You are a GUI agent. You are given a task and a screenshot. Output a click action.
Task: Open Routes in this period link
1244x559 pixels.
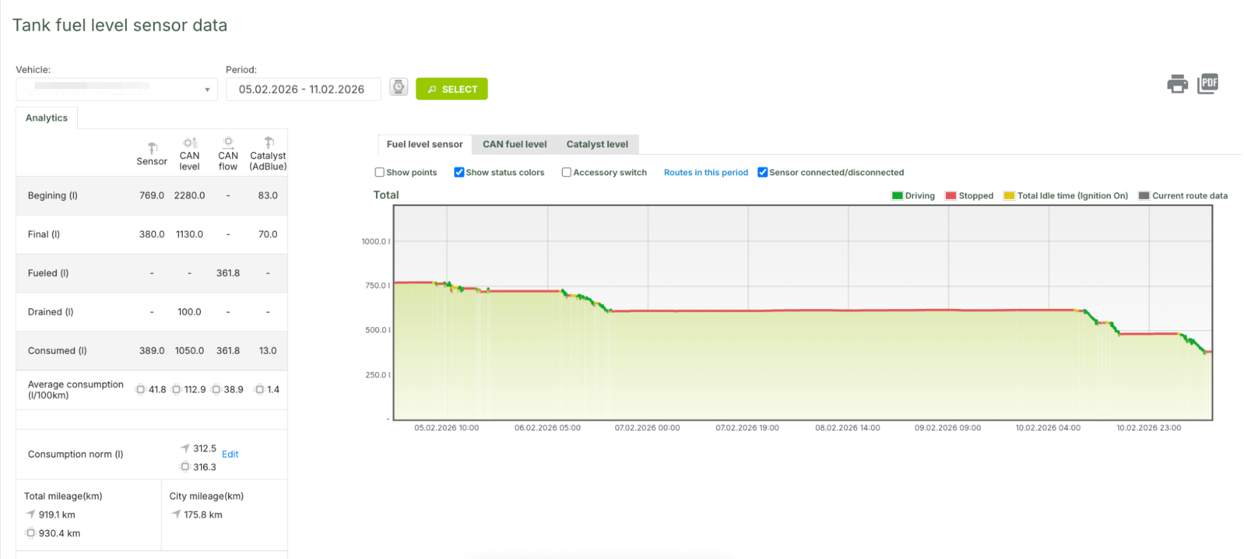706,172
